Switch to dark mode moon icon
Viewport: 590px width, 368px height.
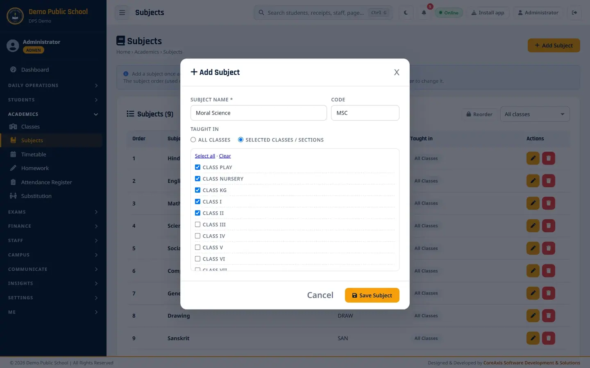tap(406, 13)
